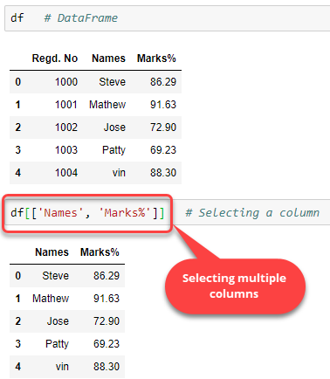330x379 pixels.
Task: Click the row index 2 in first table
Action: coord(18,127)
